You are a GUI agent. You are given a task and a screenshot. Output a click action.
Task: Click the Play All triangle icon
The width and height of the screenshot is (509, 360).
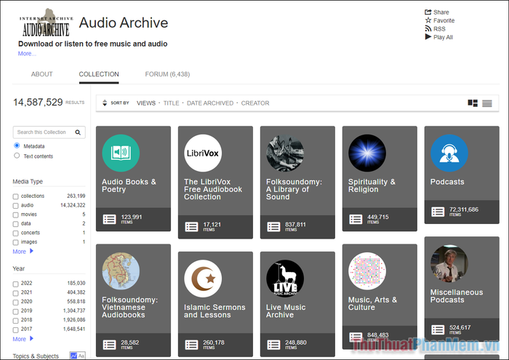(428, 36)
